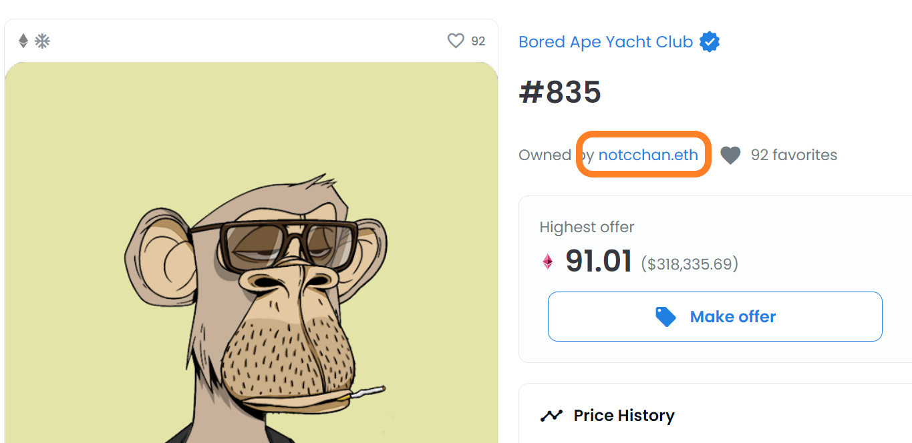912x443 pixels.
Task: Open the Bored Ape NFT image
Action: pyautogui.click(x=252, y=252)
